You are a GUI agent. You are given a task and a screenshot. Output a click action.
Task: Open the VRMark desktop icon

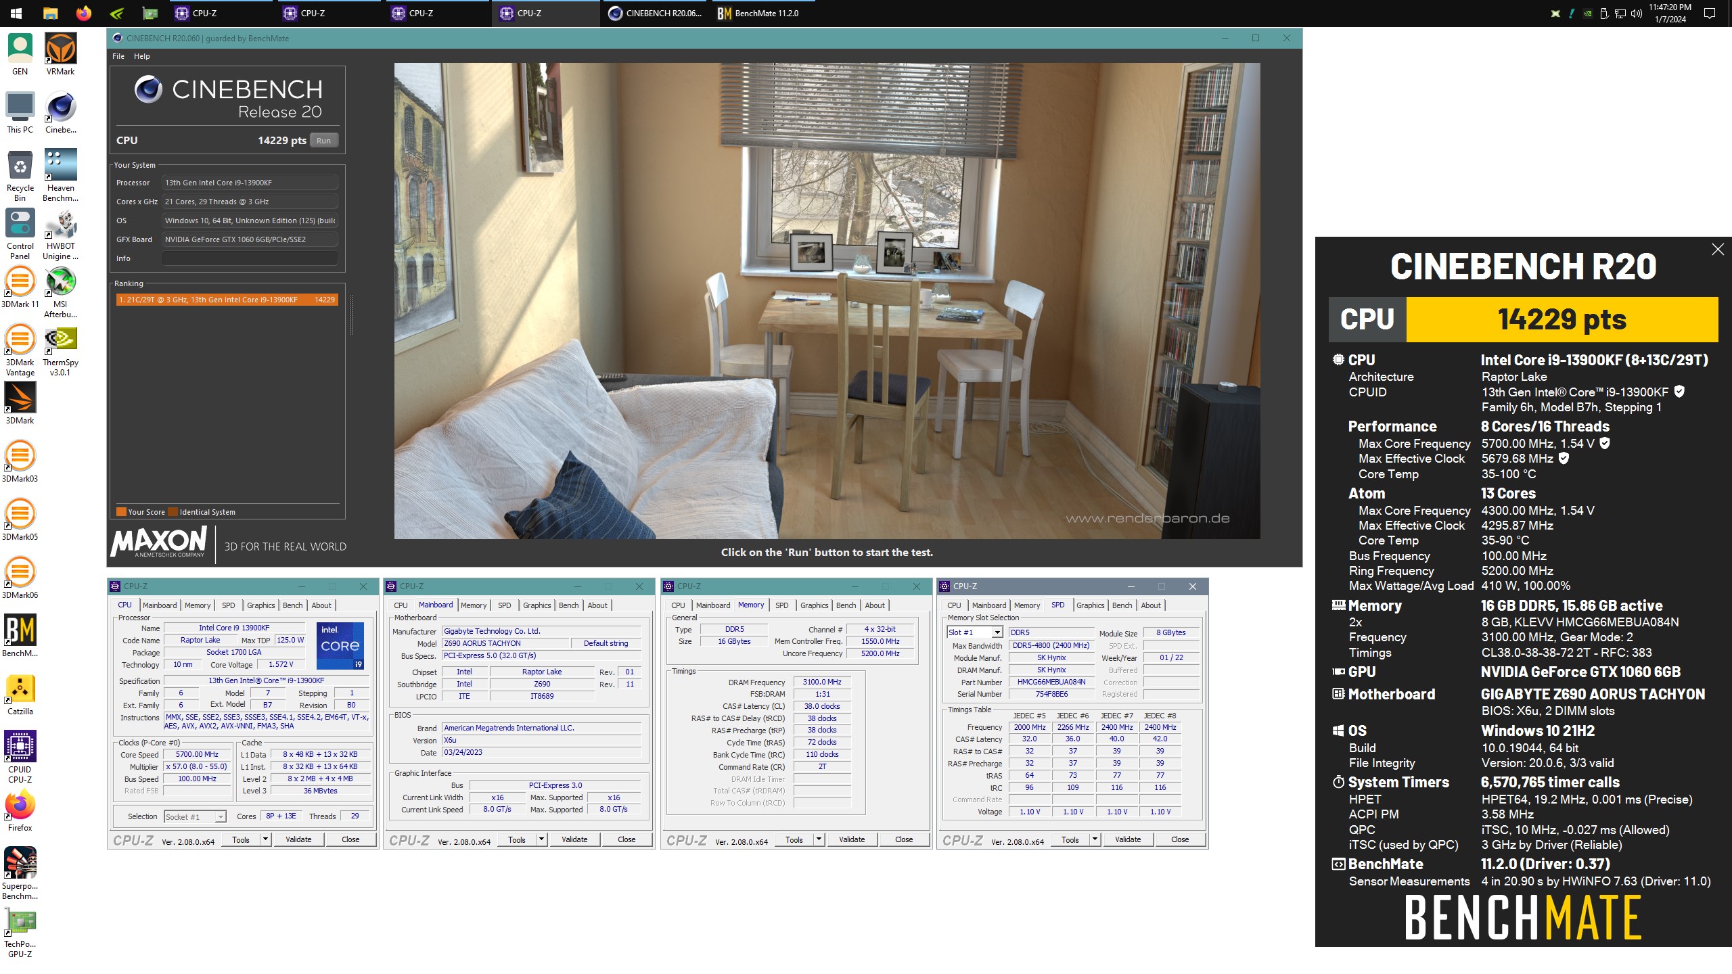click(60, 54)
